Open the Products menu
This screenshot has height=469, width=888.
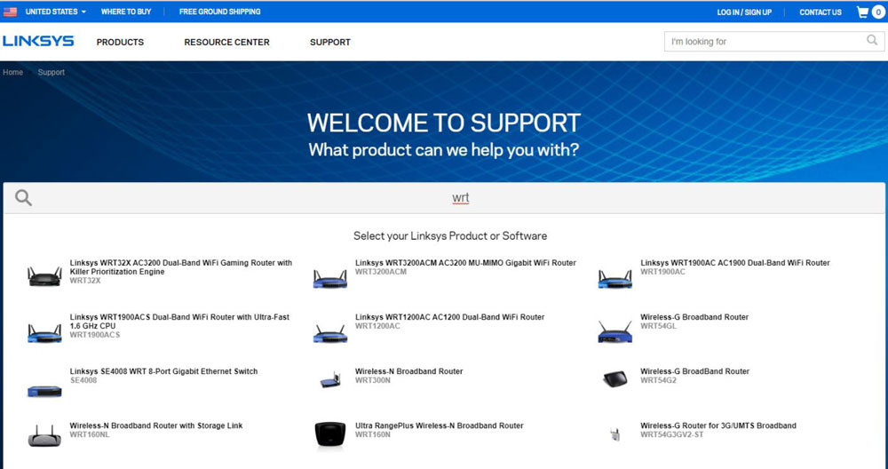click(120, 42)
